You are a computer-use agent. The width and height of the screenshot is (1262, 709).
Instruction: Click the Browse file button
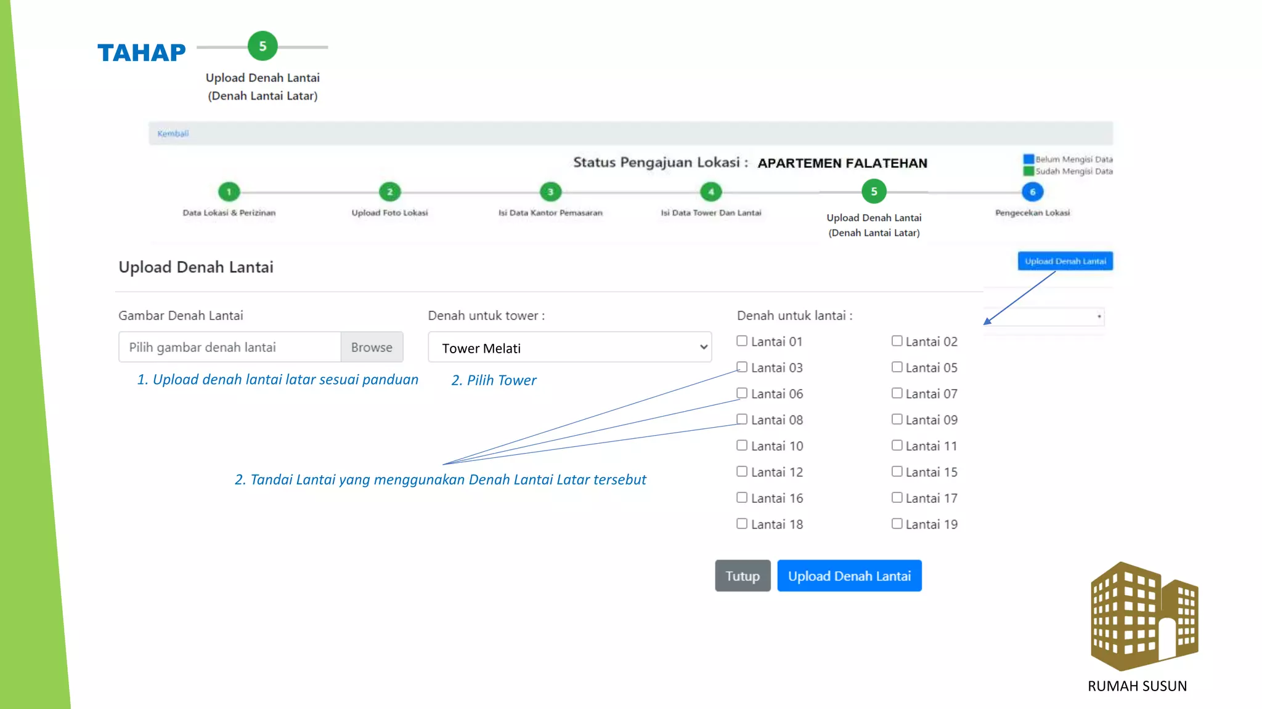[x=372, y=347]
